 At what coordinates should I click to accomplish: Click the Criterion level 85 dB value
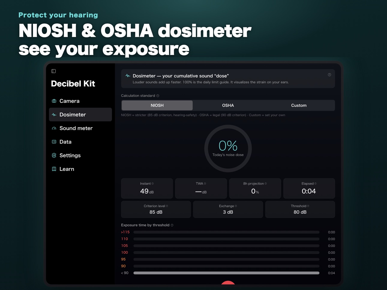[156, 212]
